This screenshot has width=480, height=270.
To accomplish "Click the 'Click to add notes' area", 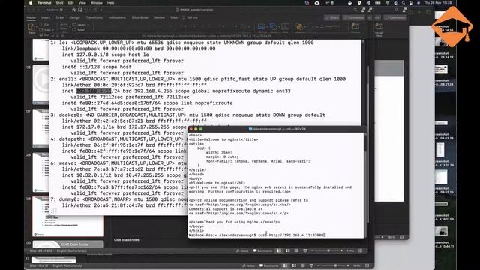I will [127, 240].
